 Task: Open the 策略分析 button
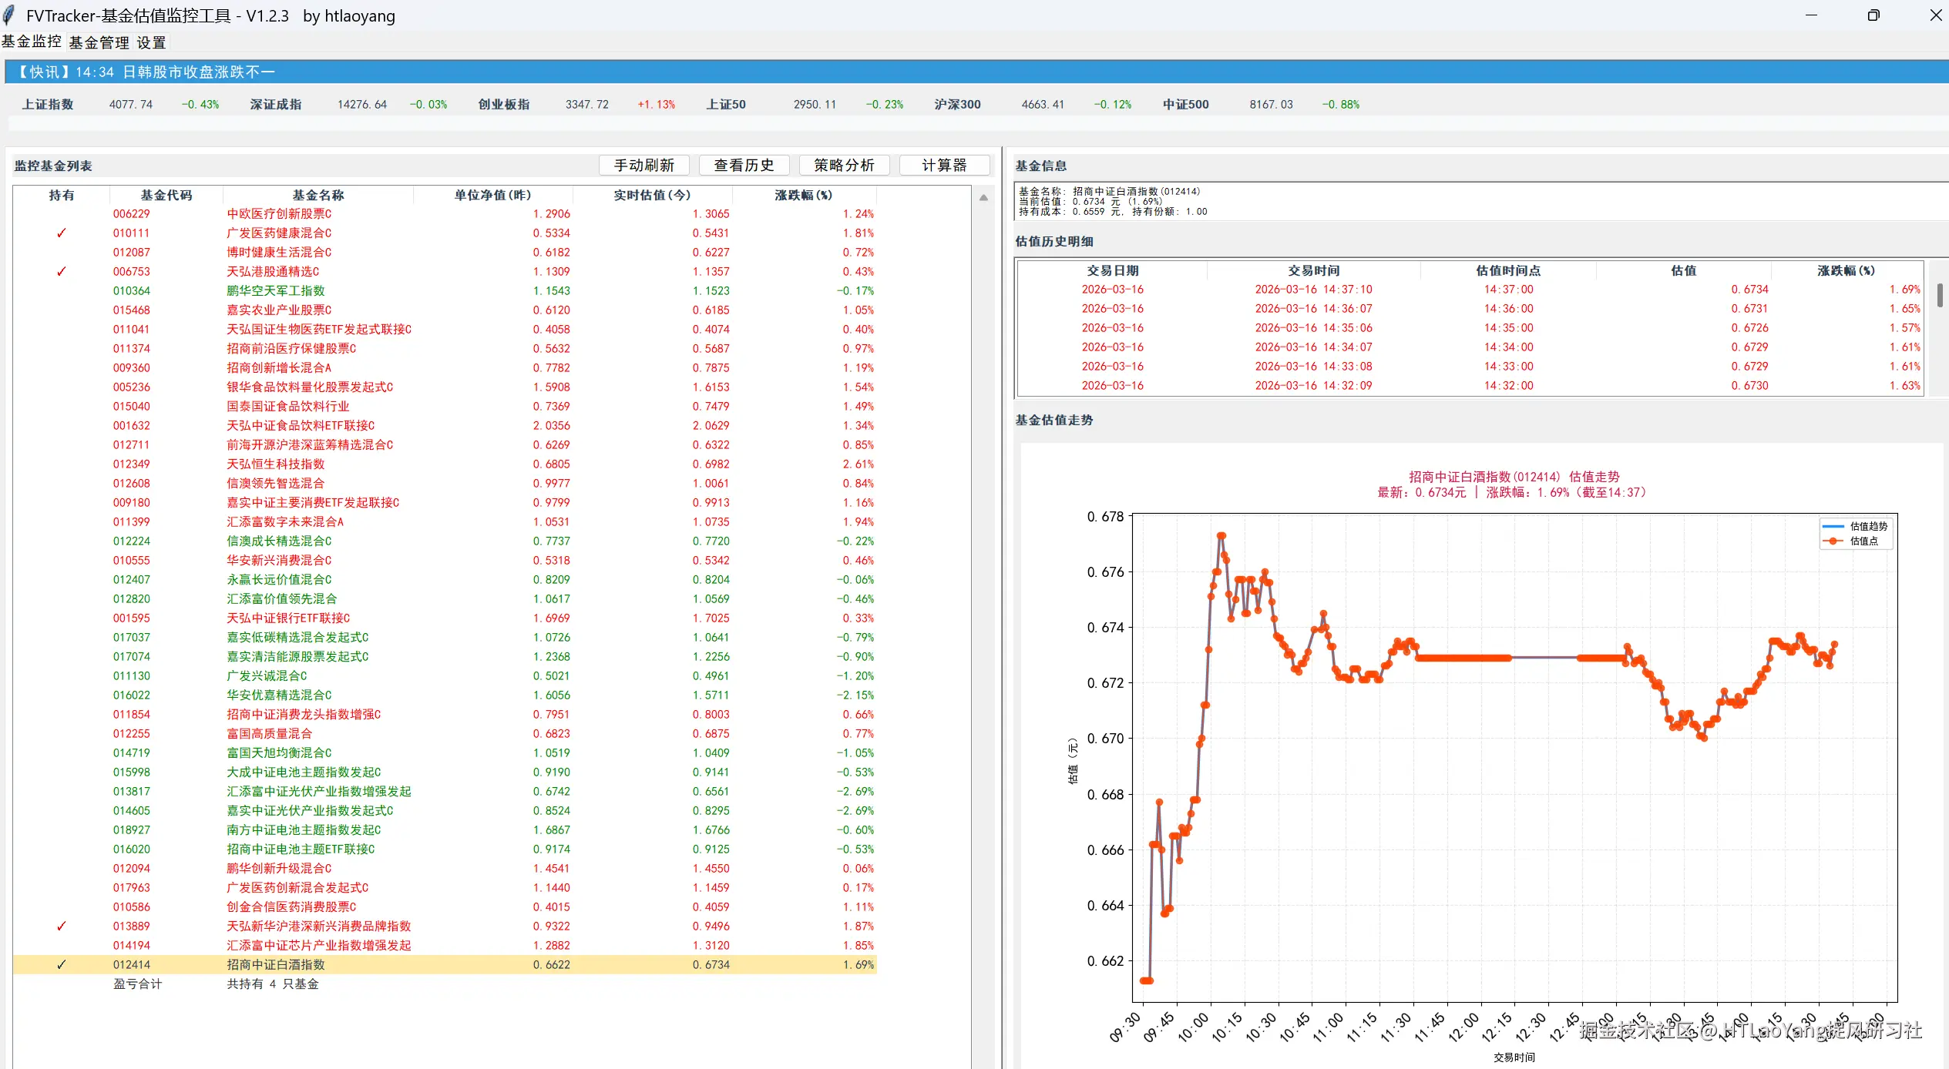click(x=844, y=165)
